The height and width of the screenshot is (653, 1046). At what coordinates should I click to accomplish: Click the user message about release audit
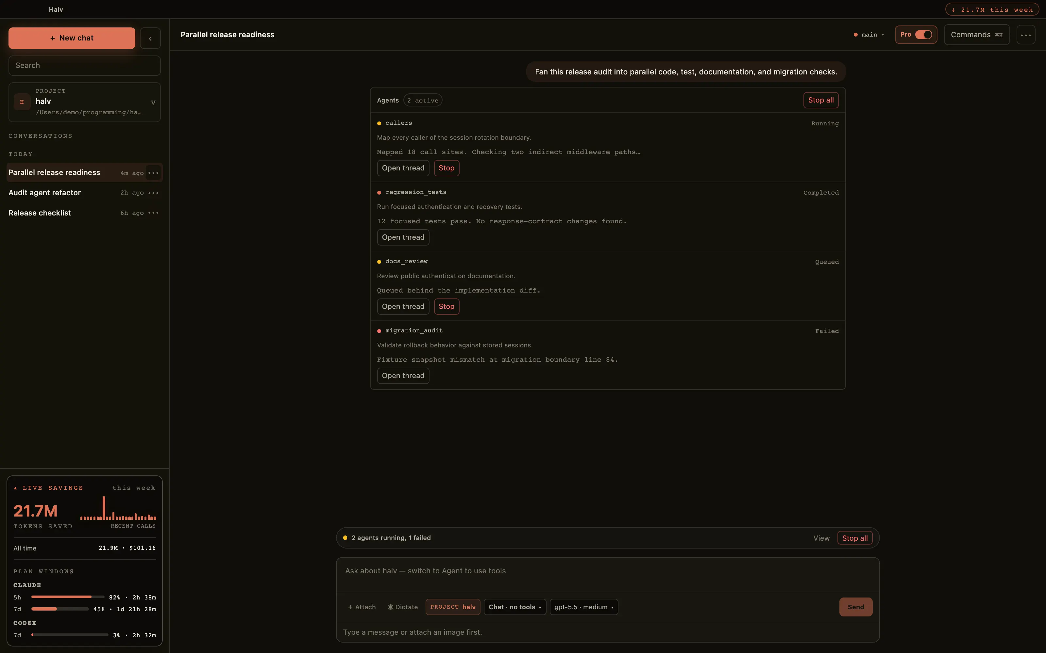coord(685,72)
